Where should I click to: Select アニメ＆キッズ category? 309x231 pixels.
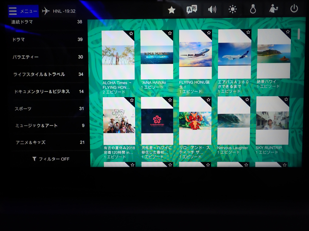pyautogui.click(x=50, y=142)
